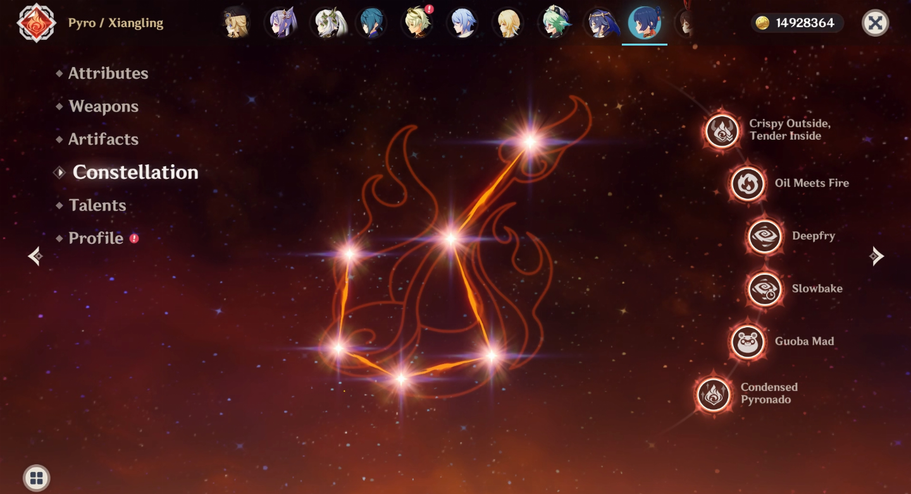
Task: Open the Weapons menu
Action: pyautogui.click(x=104, y=106)
